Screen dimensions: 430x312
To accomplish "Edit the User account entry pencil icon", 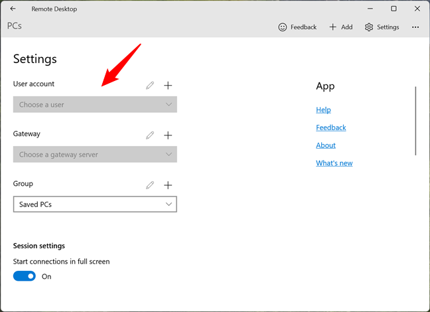I will pyautogui.click(x=150, y=86).
